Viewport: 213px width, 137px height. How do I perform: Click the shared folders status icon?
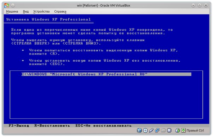163,131
